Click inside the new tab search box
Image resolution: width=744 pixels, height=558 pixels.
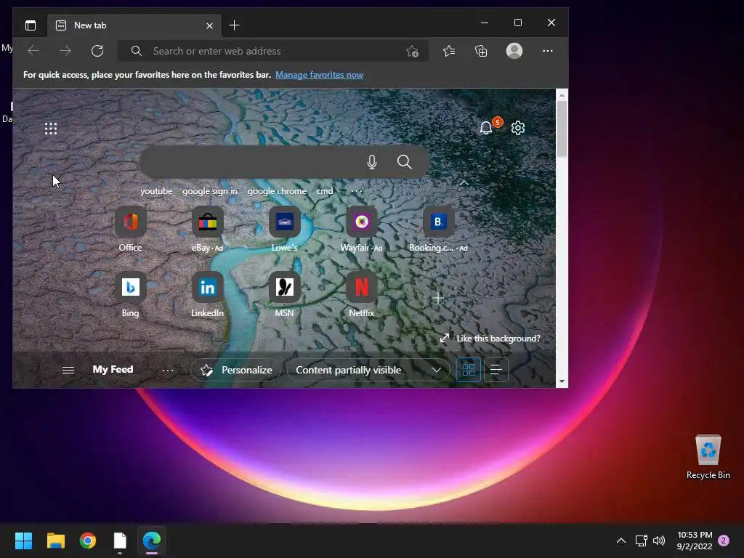pyautogui.click(x=285, y=162)
